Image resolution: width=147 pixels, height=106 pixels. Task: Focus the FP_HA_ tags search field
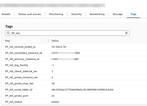tap(67, 33)
